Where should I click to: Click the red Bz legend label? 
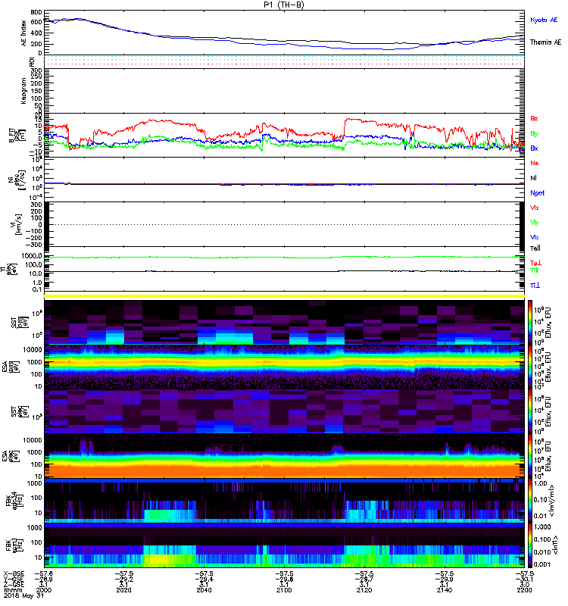tap(534, 118)
